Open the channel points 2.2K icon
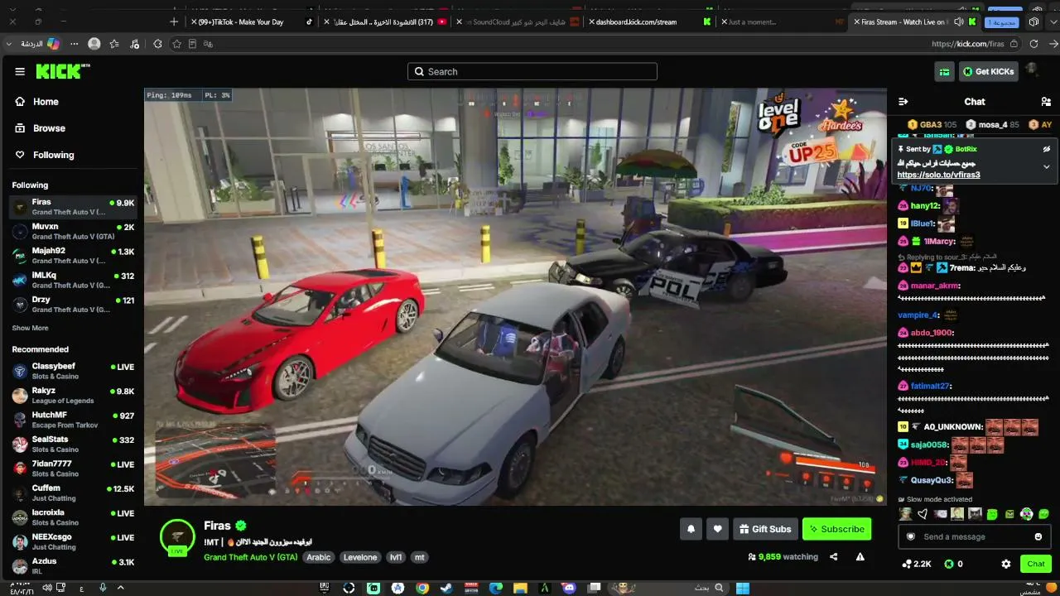The height and width of the screenshot is (596, 1060). coord(917,564)
